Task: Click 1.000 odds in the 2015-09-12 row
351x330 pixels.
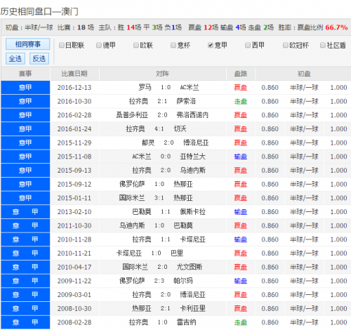Action: coord(338,184)
